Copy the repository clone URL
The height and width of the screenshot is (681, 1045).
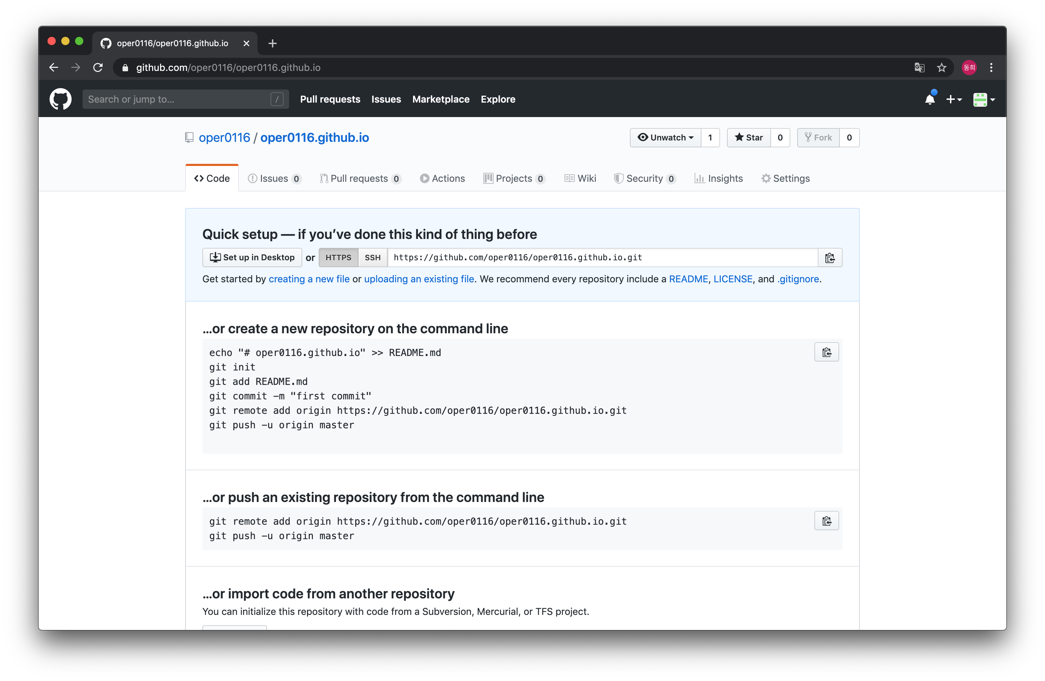(830, 258)
